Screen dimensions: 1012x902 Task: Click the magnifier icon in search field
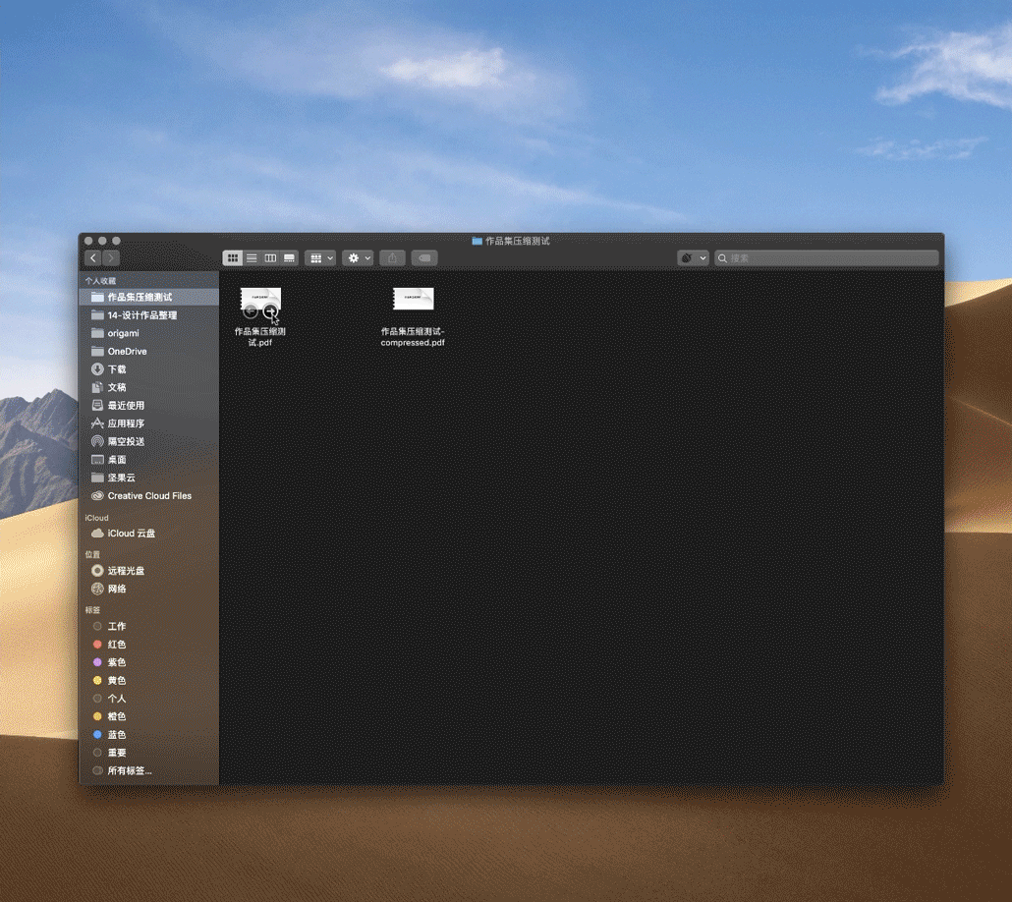click(722, 258)
